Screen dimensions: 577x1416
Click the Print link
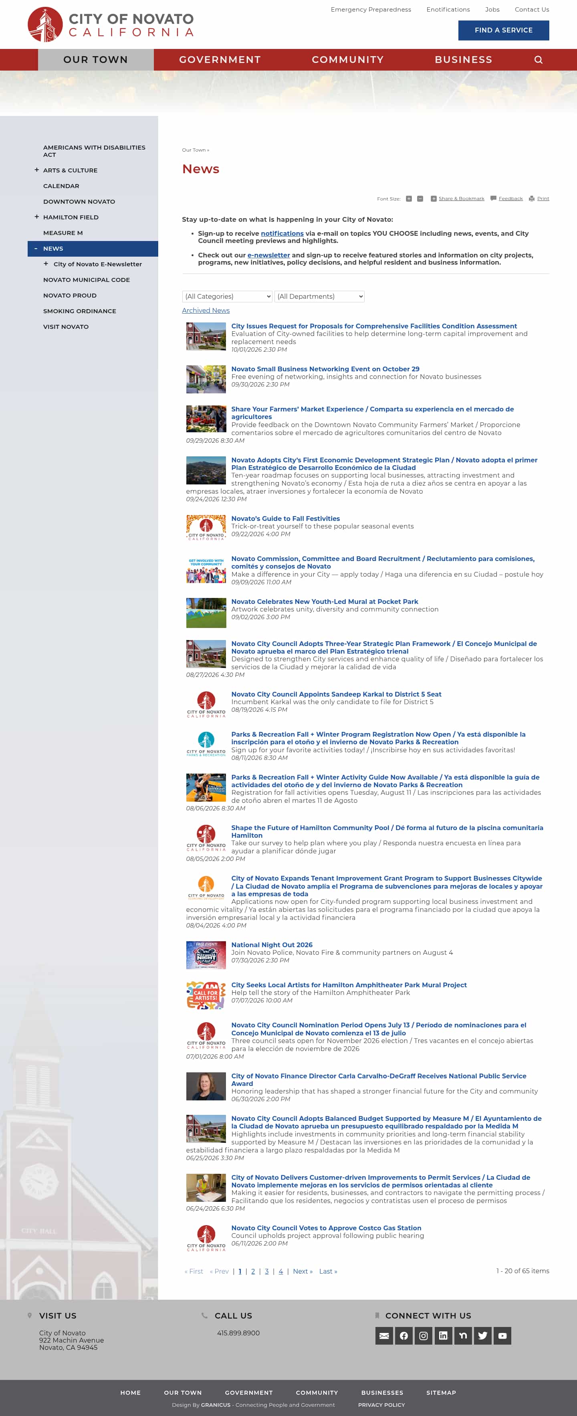point(543,199)
